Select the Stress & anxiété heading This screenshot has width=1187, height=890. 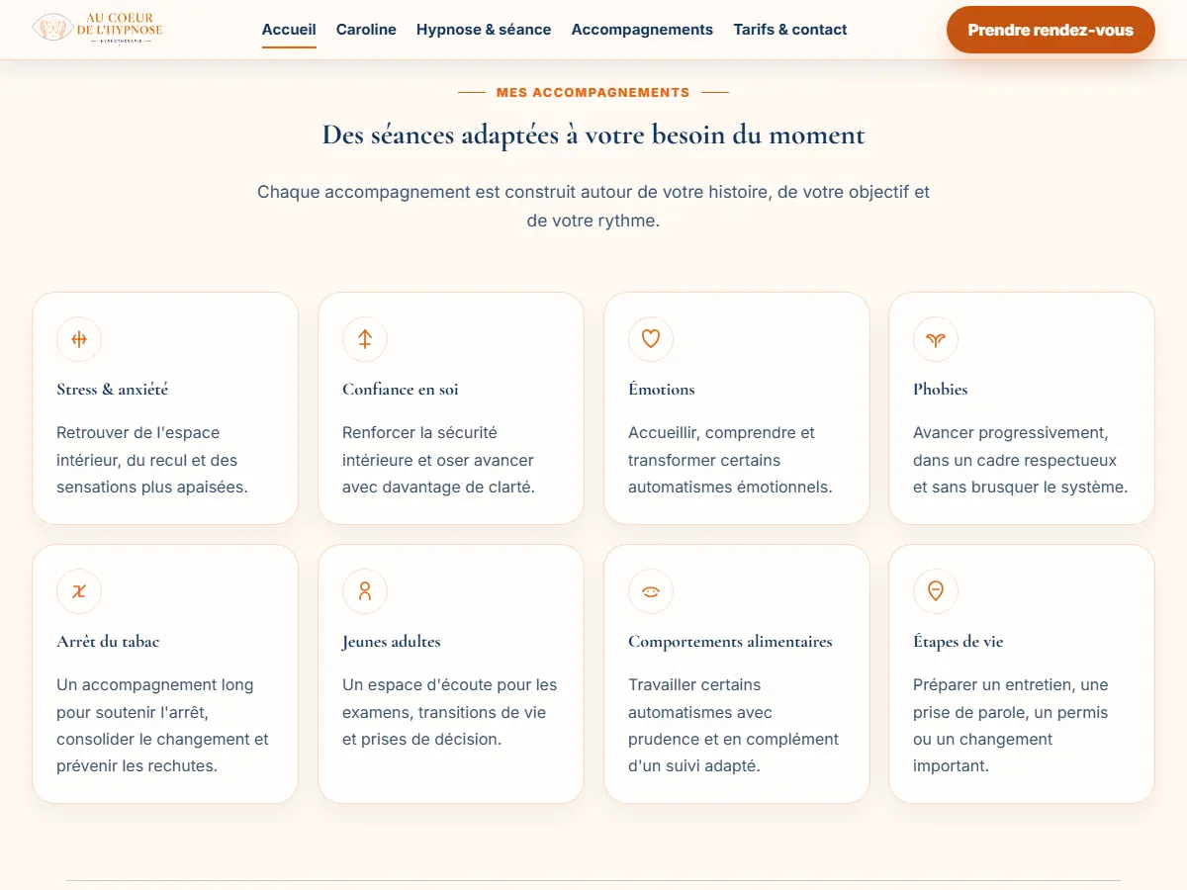tap(113, 390)
